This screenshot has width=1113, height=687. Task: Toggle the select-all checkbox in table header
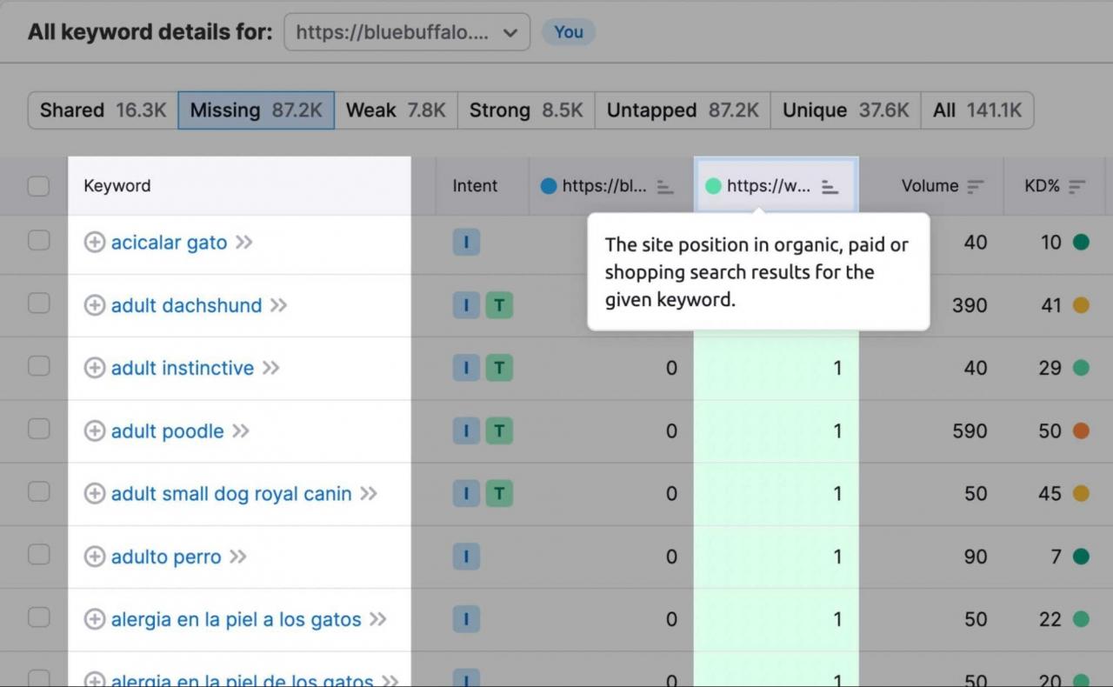click(x=38, y=186)
